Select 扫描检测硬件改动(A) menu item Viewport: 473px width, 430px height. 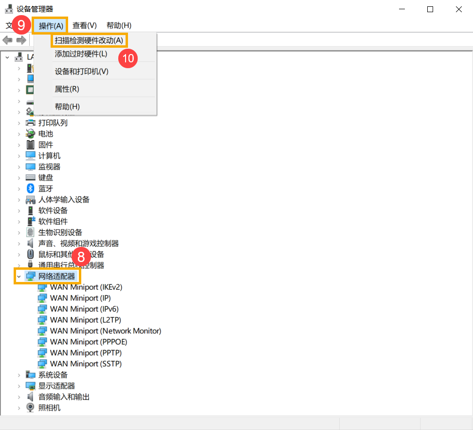tap(89, 40)
